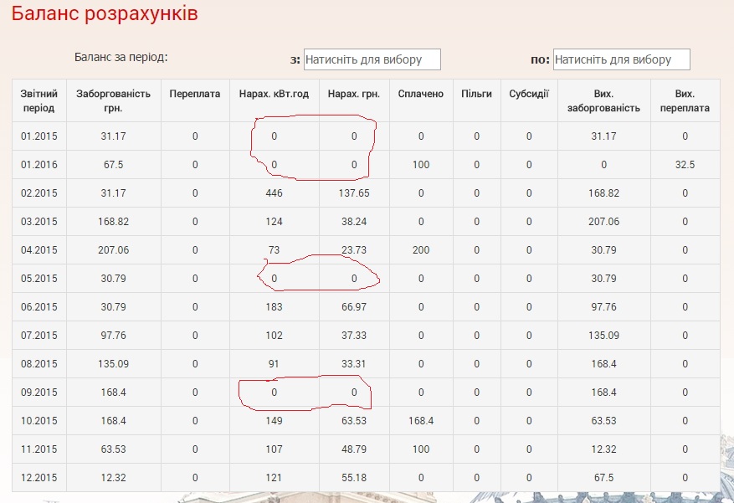The height and width of the screenshot is (503, 734).
Task: Open the start date field labeled 'з:'
Action: click(372, 59)
